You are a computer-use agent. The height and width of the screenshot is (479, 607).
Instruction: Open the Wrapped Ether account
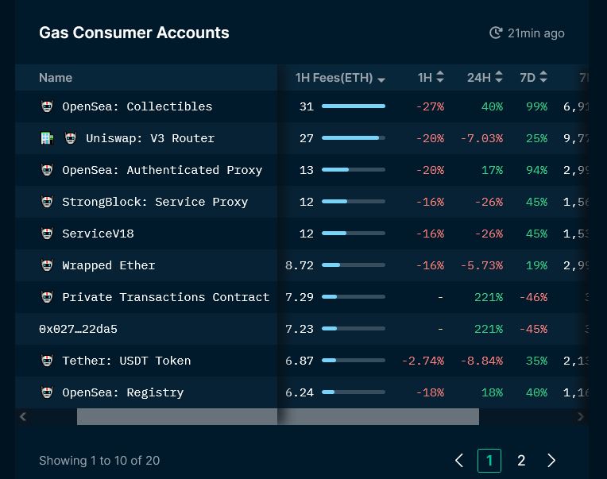pyautogui.click(x=108, y=265)
